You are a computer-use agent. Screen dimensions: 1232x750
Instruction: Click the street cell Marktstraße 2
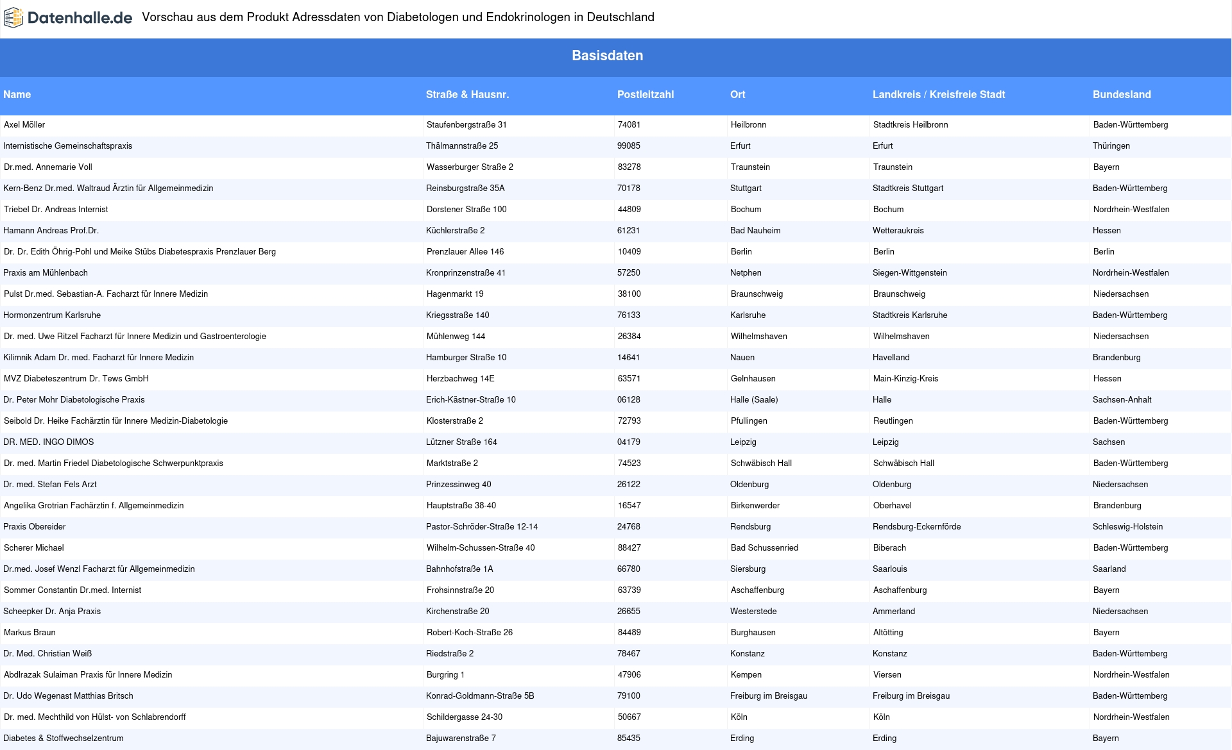[x=452, y=463]
